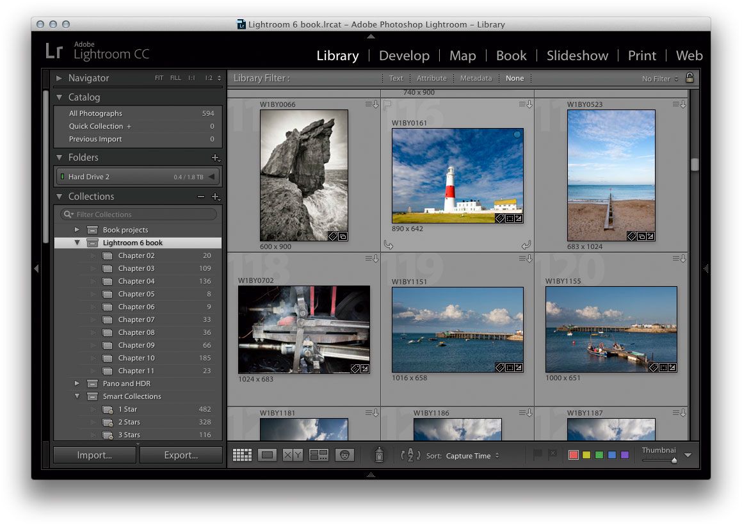This screenshot has height=525, width=742.
Task: Select the Painter spray can tool
Action: 379,455
